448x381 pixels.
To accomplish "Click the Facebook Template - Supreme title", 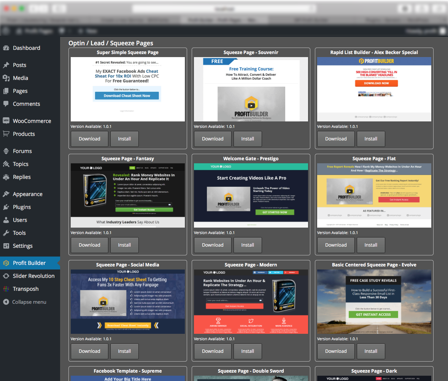I will (128, 371).
